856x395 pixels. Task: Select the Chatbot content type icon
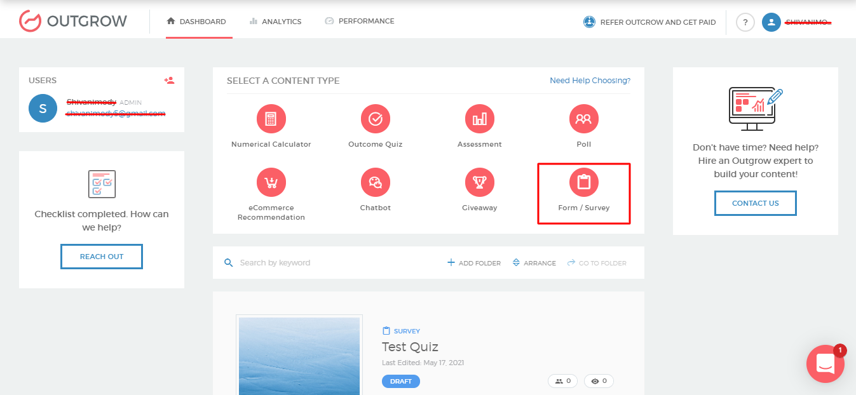[x=376, y=182]
